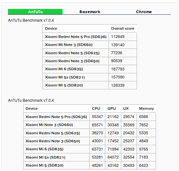The image size is (179, 171).
Task: Click the Redmi Note 5 CPU score 38270
Action: tap(97, 133)
